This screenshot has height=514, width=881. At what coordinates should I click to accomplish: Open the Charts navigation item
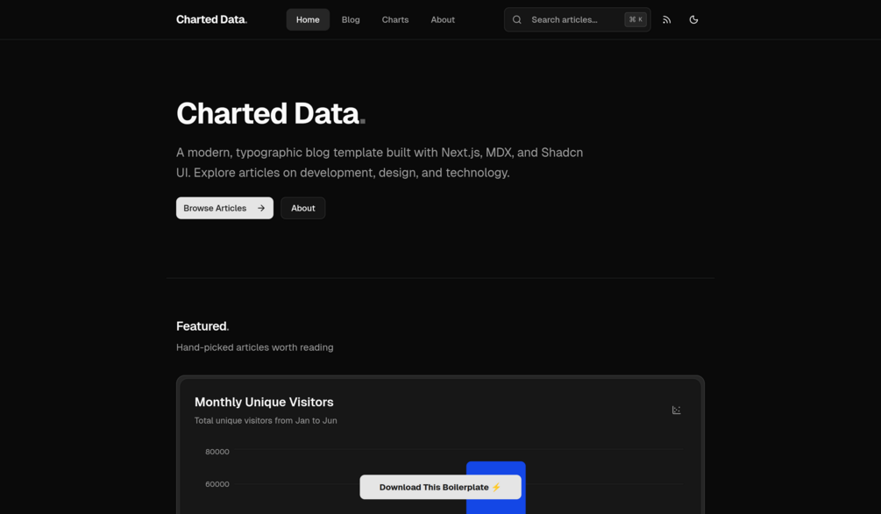[x=395, y=19]
